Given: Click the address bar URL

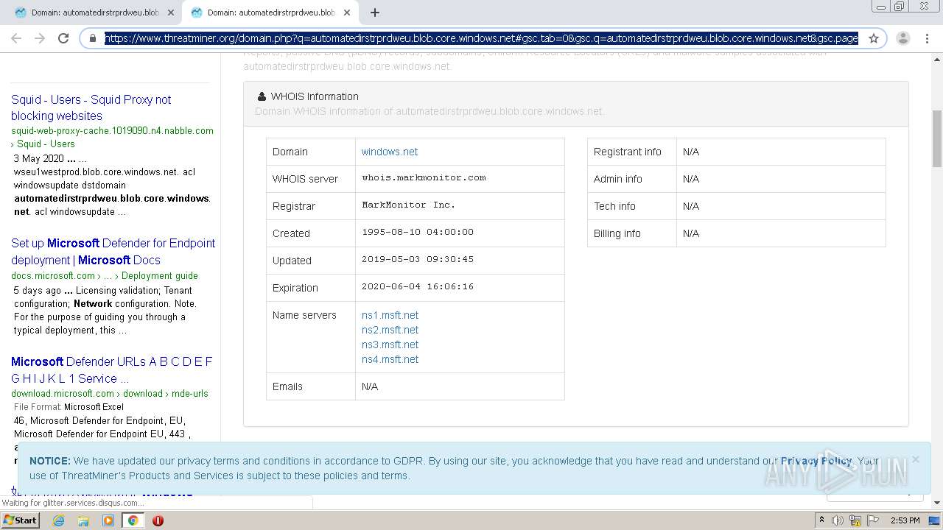Looking at the screenshot, I should click(481, 38).
